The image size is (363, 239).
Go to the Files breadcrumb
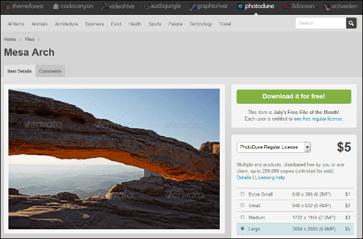click(x=30, y=40)
